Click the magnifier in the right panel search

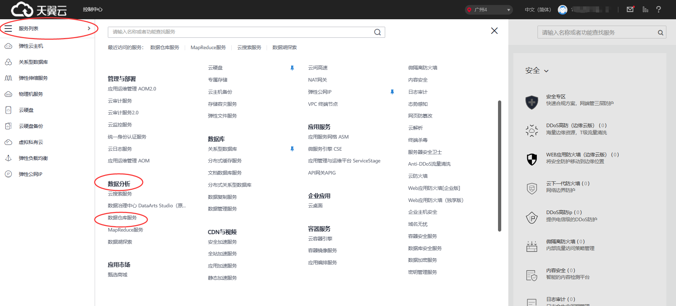[660, 33]
